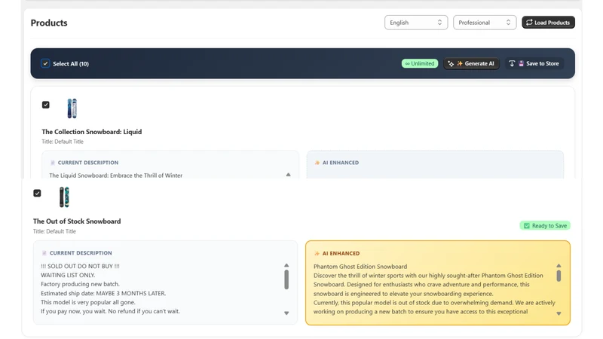This screenshot has height=339, width=603.
Task: Click sparkle icon beside Out of Stock AI Enhanced
Action: (317, 253)
